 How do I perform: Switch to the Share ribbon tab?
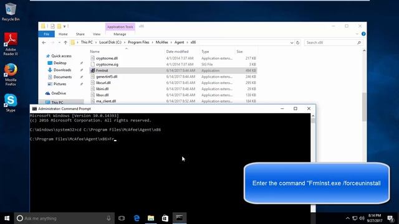pyautogui.click(x=80, y=34)
